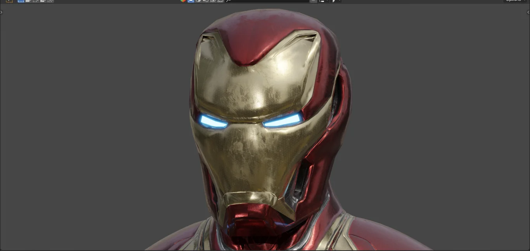The width and height of the screenshot is (530, 251).
Task: Select the Intersect selection mode icon
Action: [x=50, y=1]
